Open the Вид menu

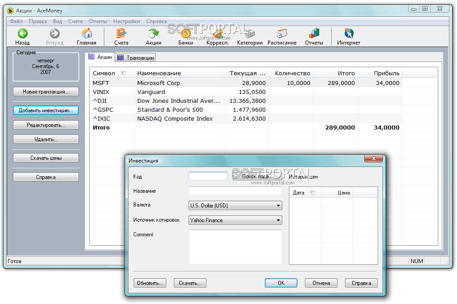coord(58,21)
